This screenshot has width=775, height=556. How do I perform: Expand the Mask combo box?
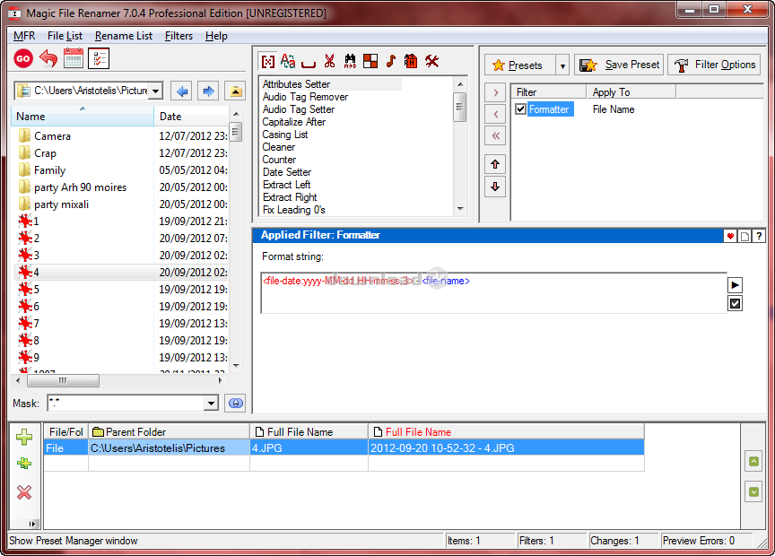click(212, 404)
